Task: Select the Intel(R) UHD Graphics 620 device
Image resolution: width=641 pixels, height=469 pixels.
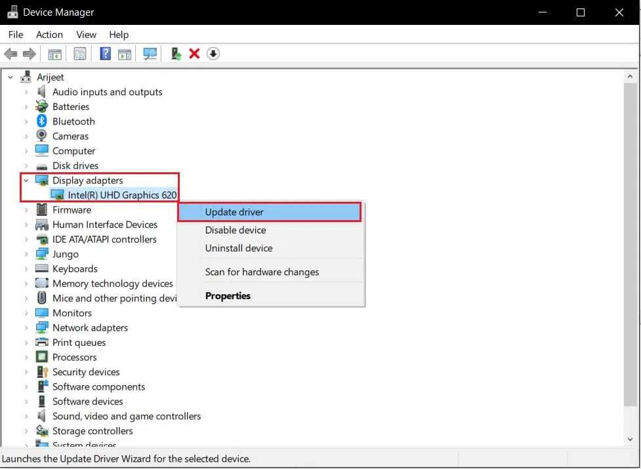Action: coord(121,195)
